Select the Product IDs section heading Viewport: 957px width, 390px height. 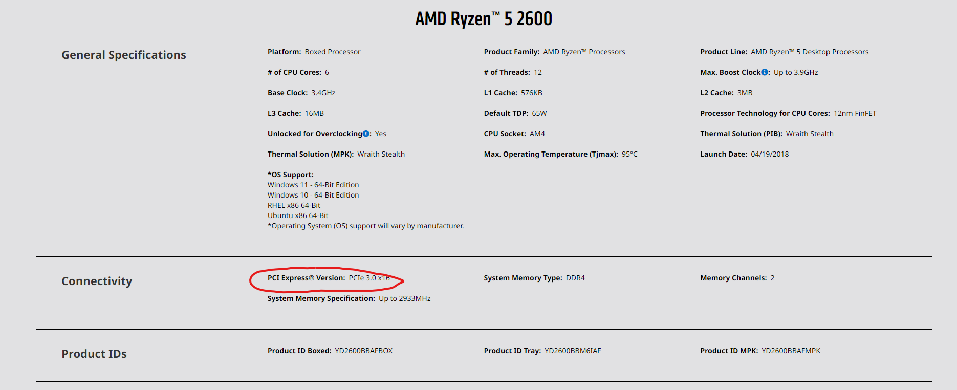pos(94,354)
